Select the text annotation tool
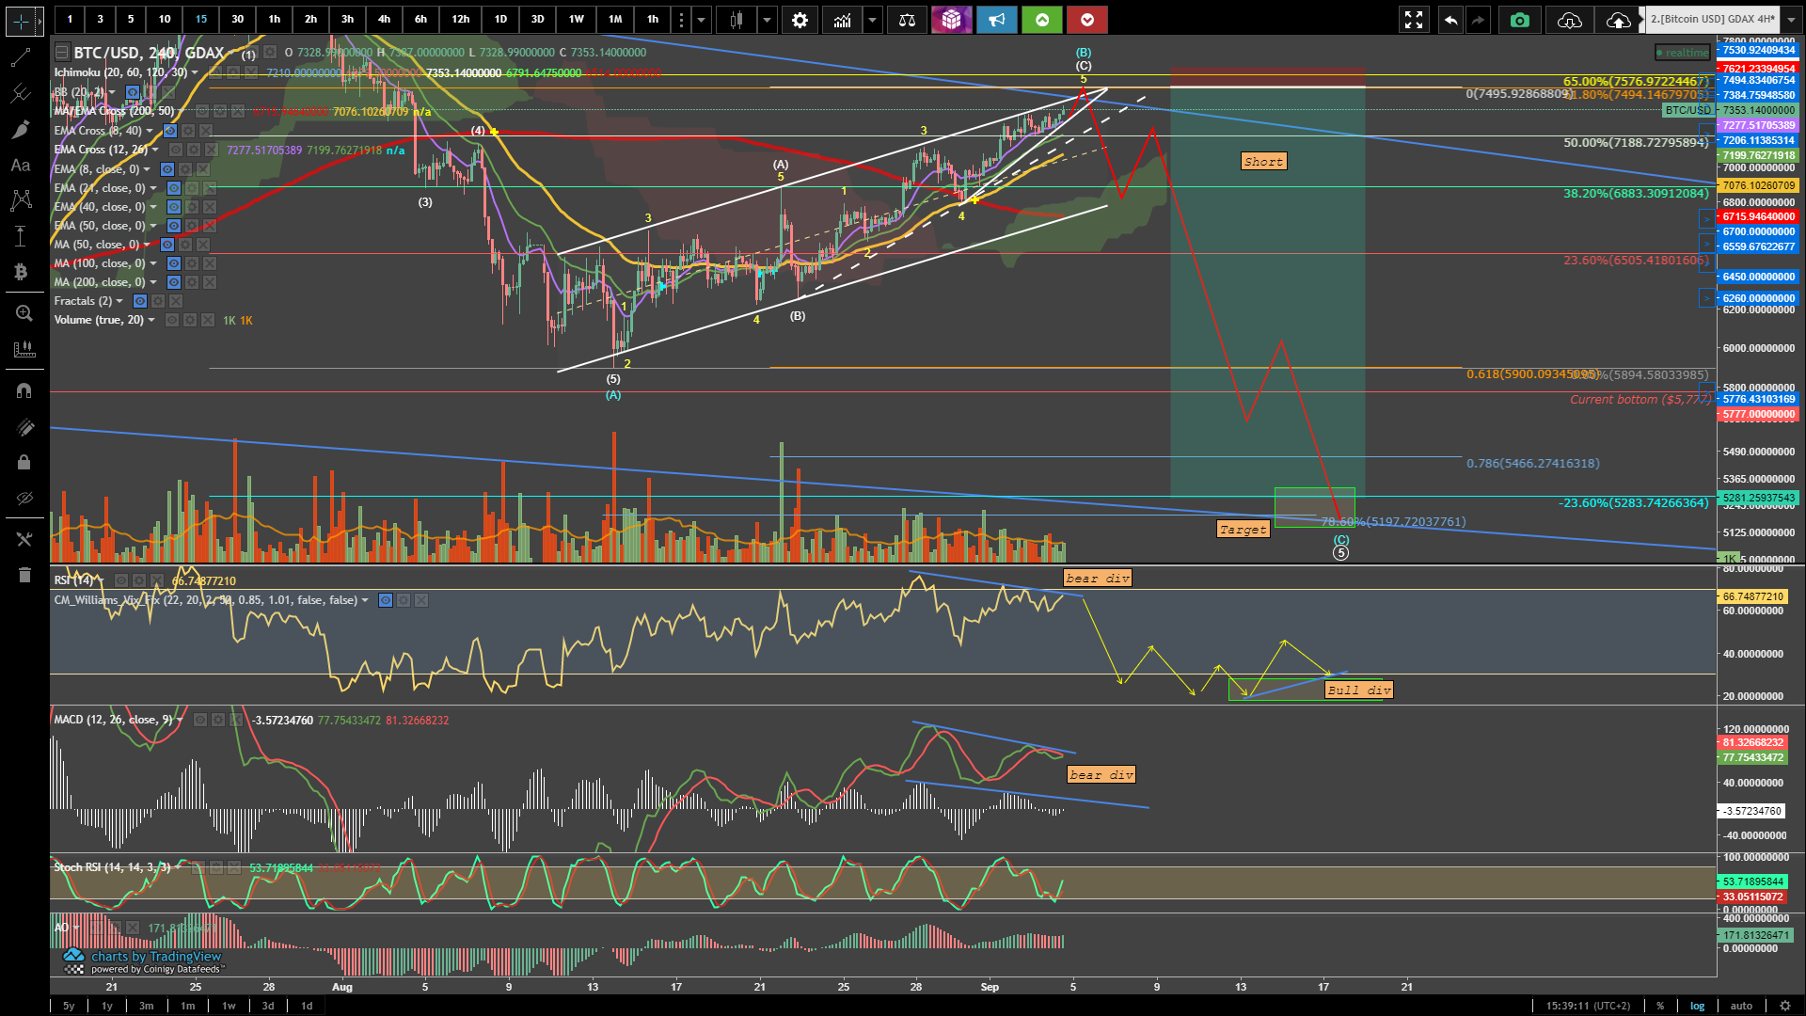This screenshot has width=1806, height=1016. [x=21, y=166]
